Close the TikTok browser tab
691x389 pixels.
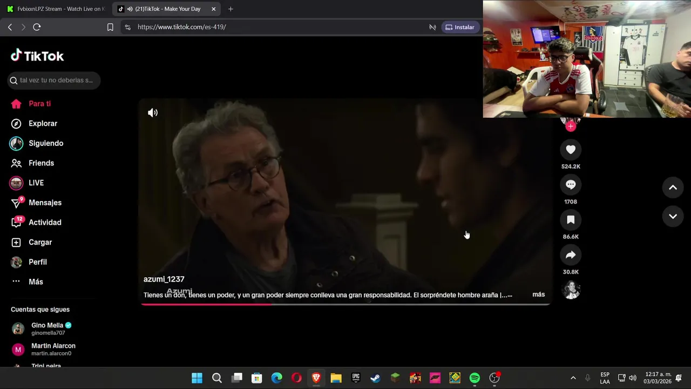click(214, 9)
